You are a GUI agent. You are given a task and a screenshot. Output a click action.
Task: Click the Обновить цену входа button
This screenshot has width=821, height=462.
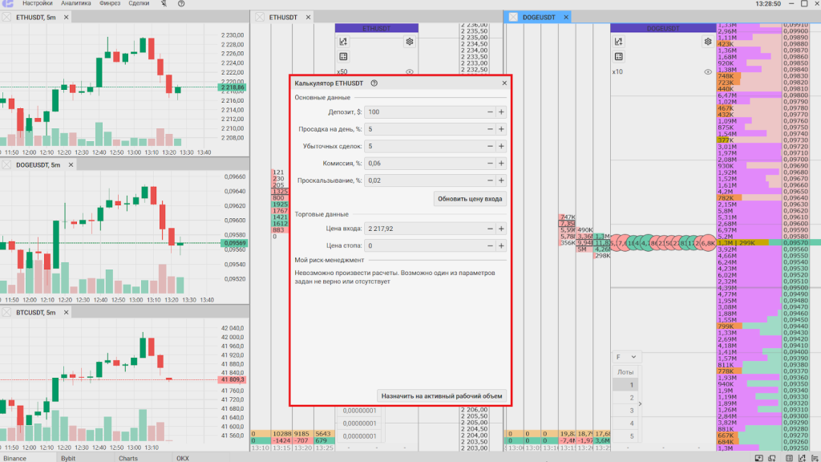coord(471,199)
